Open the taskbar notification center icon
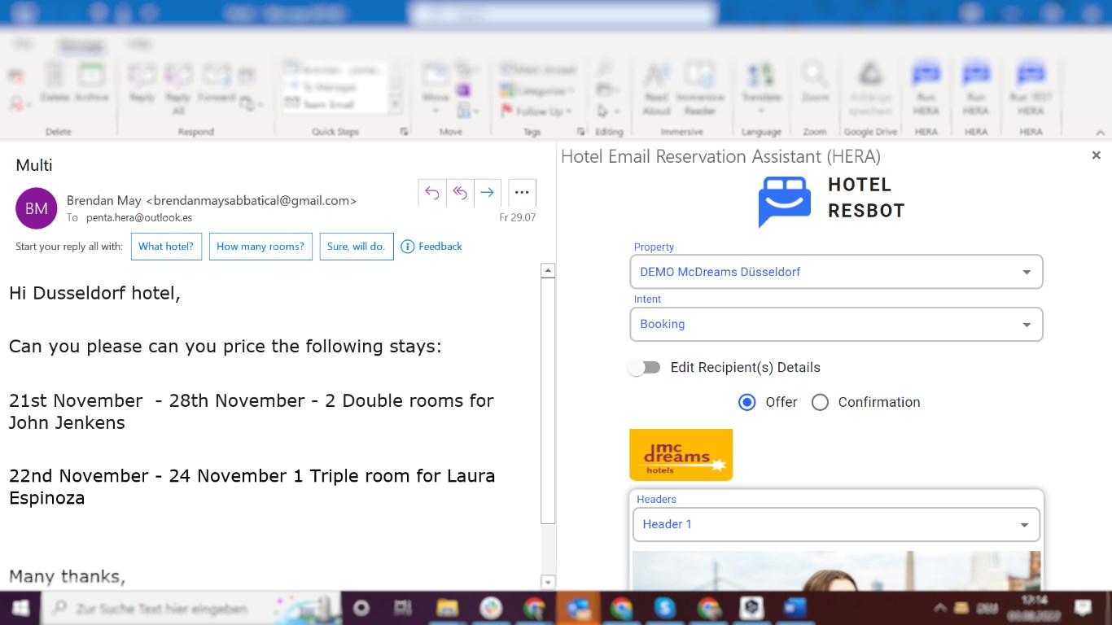 [1083, 608]
